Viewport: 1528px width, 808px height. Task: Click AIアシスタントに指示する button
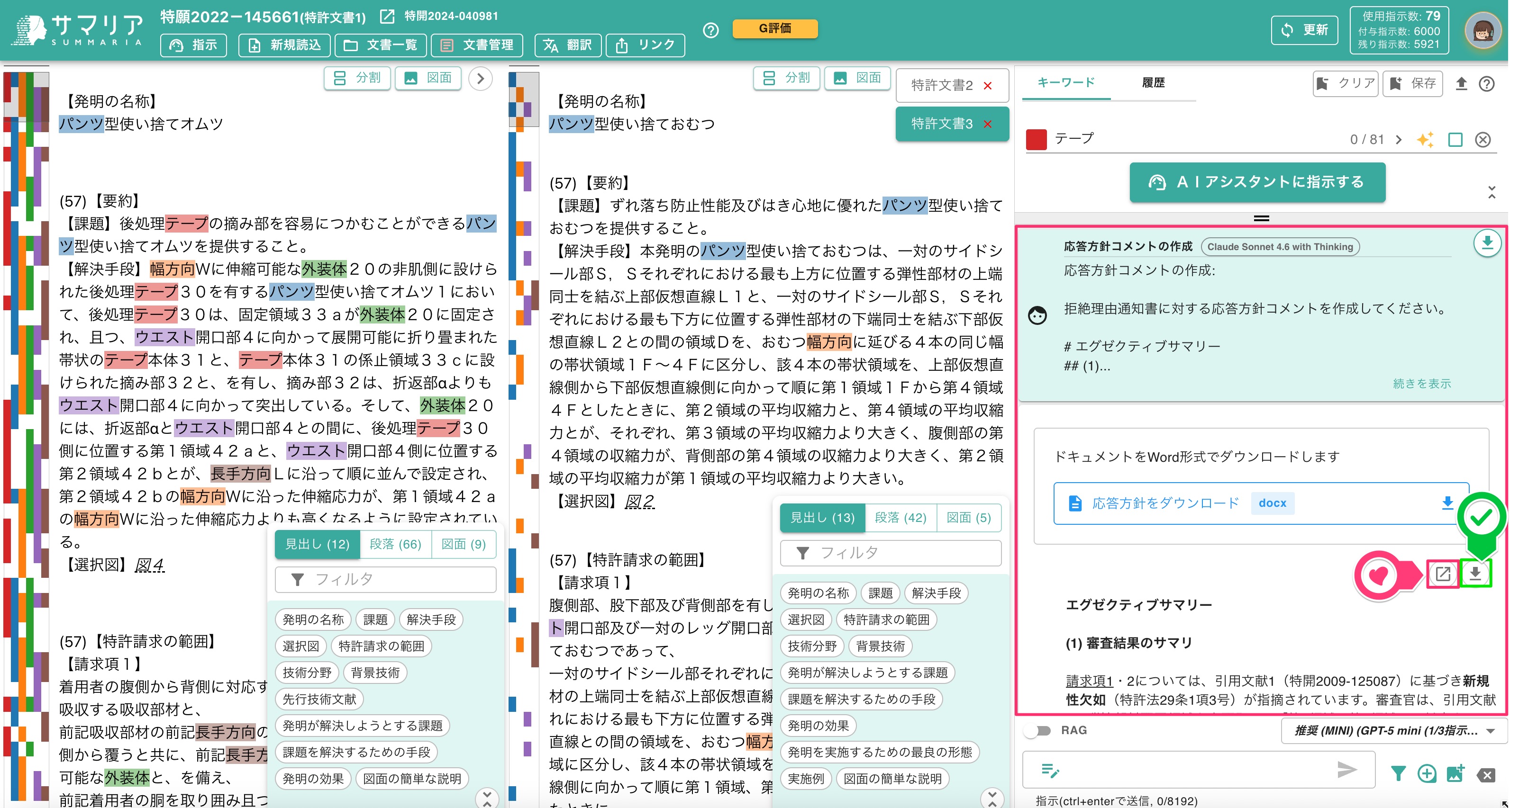(1257, 182)
